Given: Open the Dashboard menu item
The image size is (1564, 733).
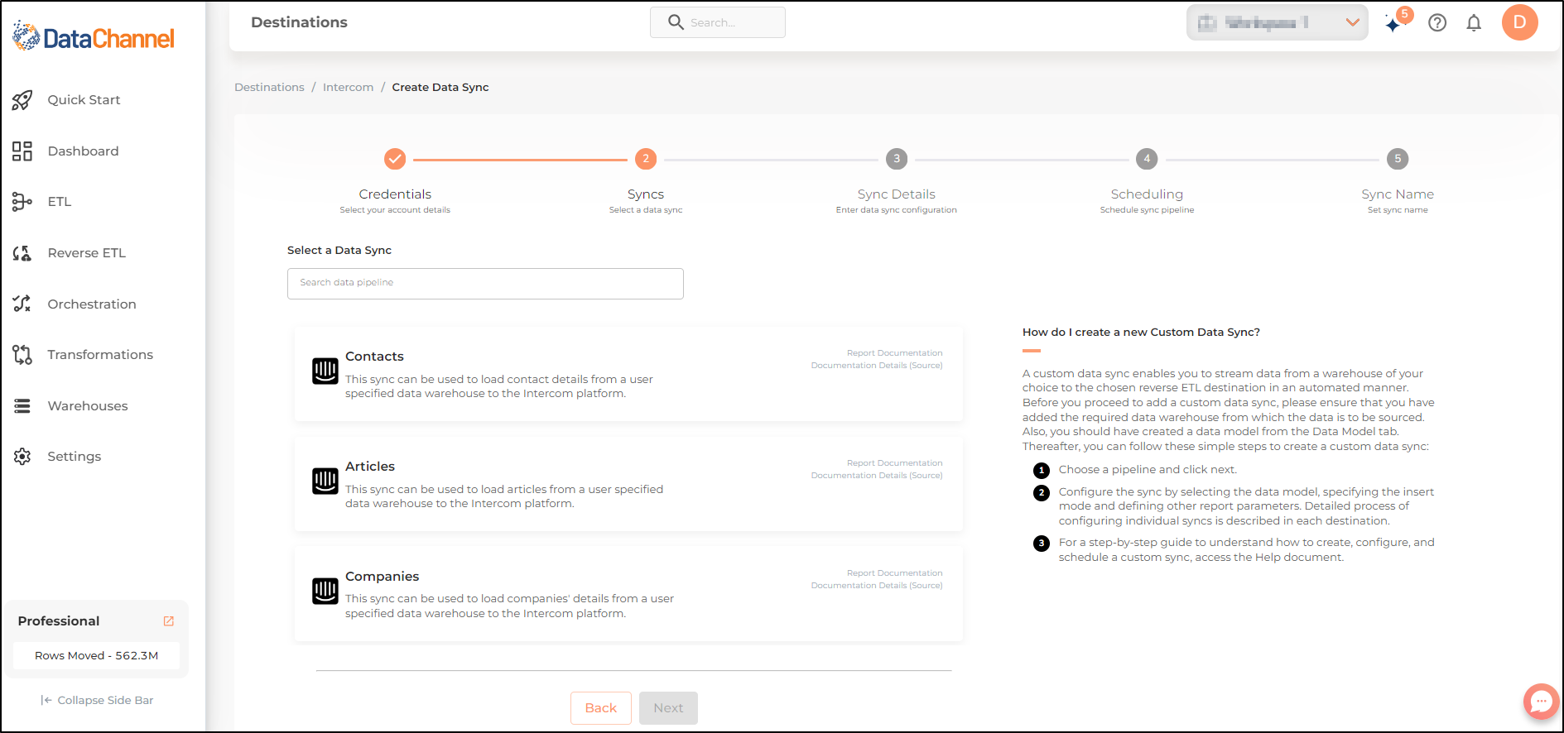Looking at the screenshot, I should (x=83, y=151).
